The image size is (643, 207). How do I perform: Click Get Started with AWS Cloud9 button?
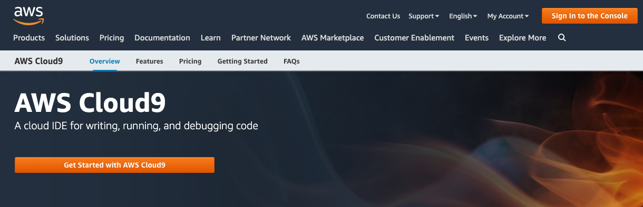pos(114,165)
